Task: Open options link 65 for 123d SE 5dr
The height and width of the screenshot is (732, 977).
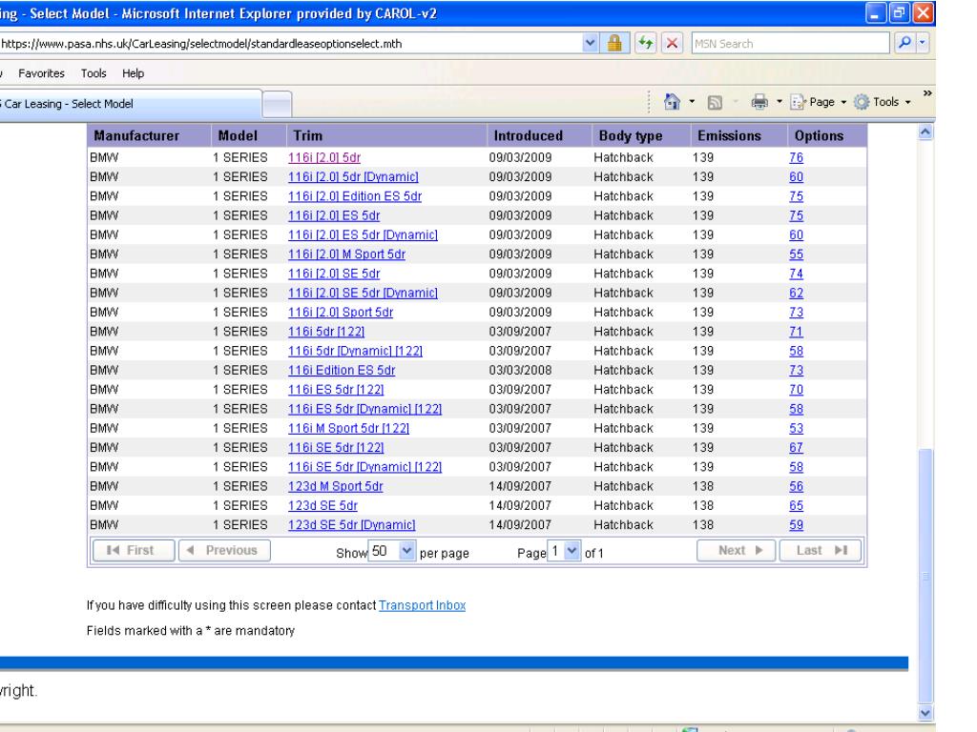Action: pyautogui.click(x=797, y=505)
